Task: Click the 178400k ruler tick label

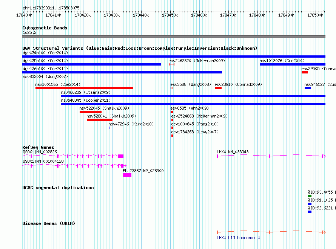Action: point(25,15)
